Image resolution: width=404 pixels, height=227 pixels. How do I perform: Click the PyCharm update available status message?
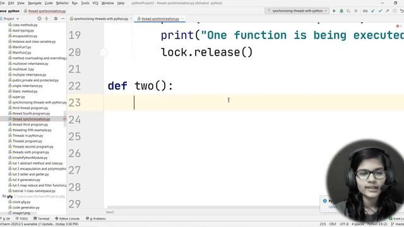(39, 224)
